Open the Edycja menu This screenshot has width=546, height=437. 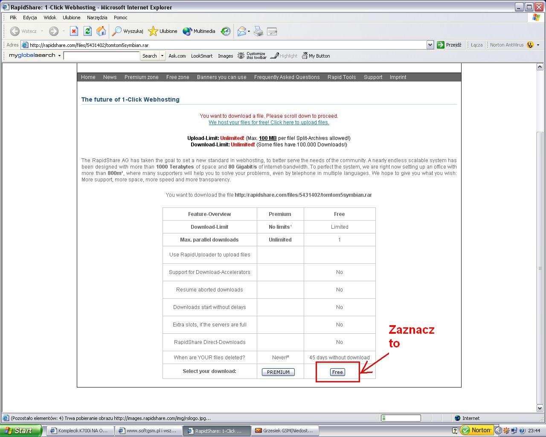coord(30,17)
